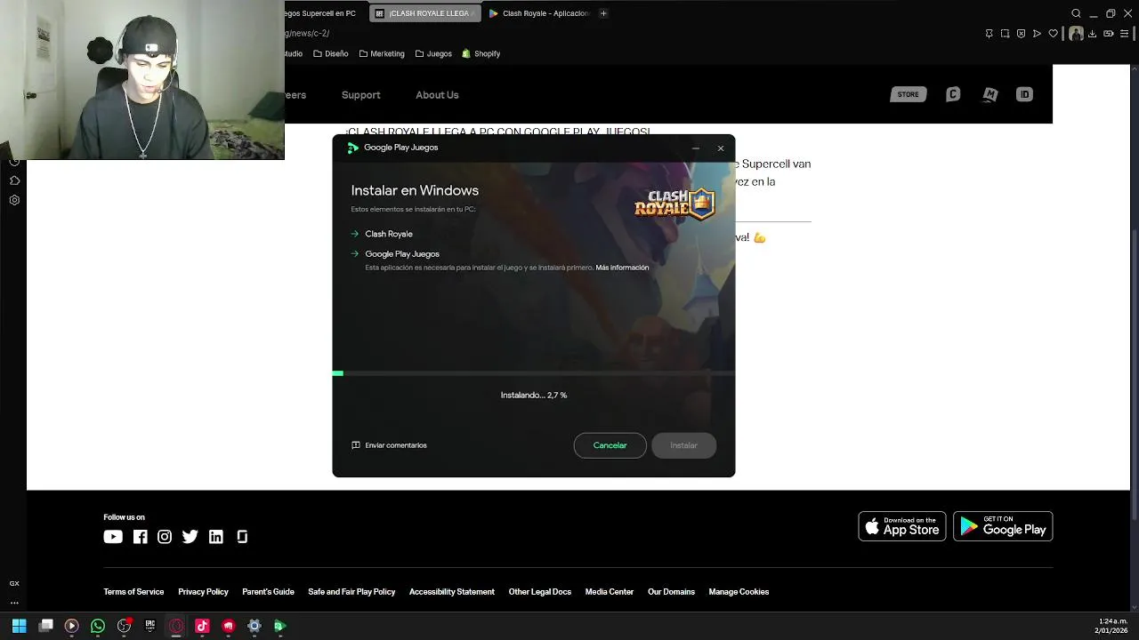Cancel the Clash Royale installation
The height and width of the screenshot is (640, 1139).
pos(610,445)
